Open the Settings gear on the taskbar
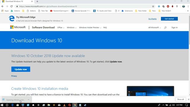 click(x=38, y=105)
